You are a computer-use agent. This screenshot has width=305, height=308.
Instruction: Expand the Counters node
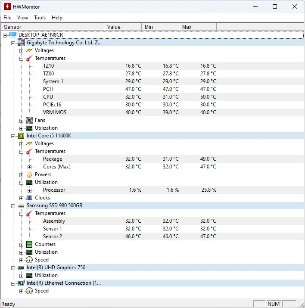[21, 245]
